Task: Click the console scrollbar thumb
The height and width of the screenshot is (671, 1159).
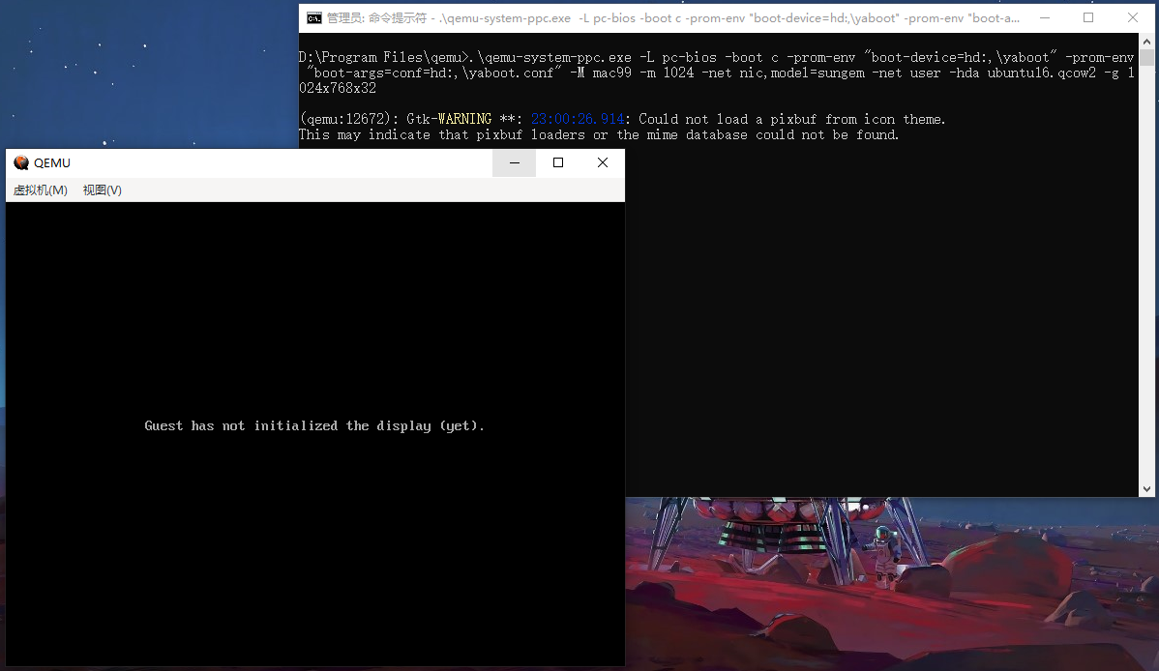Action: coord(1146,58)
